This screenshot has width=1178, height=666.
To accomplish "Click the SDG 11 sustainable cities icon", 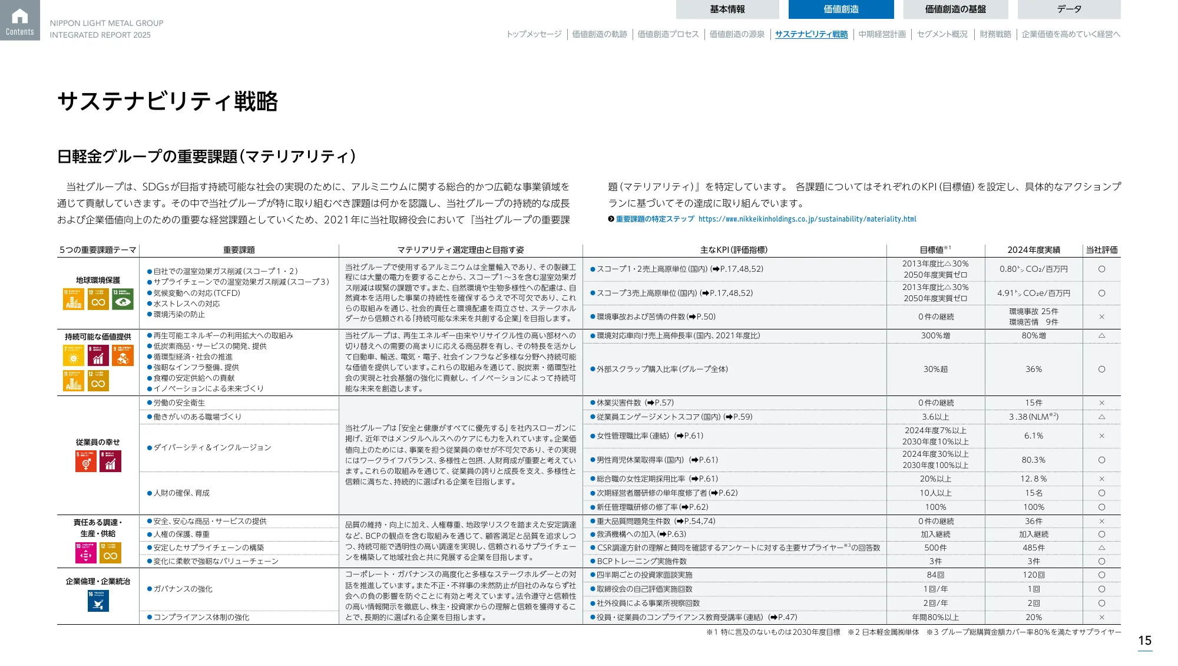I will coord(73,299).
